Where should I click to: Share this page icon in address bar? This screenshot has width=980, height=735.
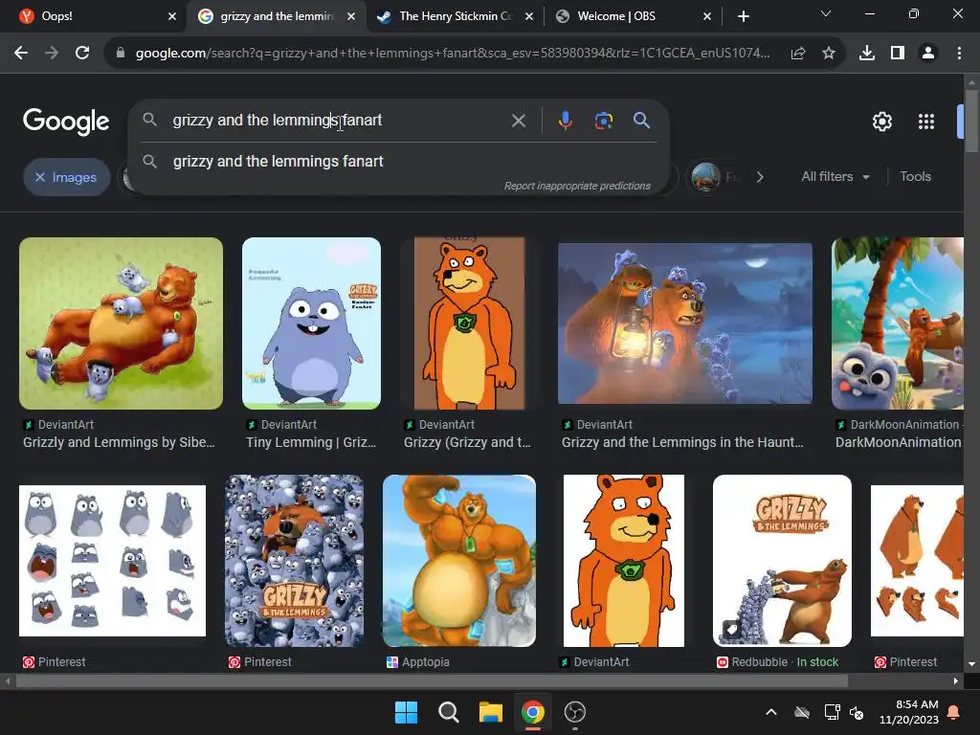(798, 54)
